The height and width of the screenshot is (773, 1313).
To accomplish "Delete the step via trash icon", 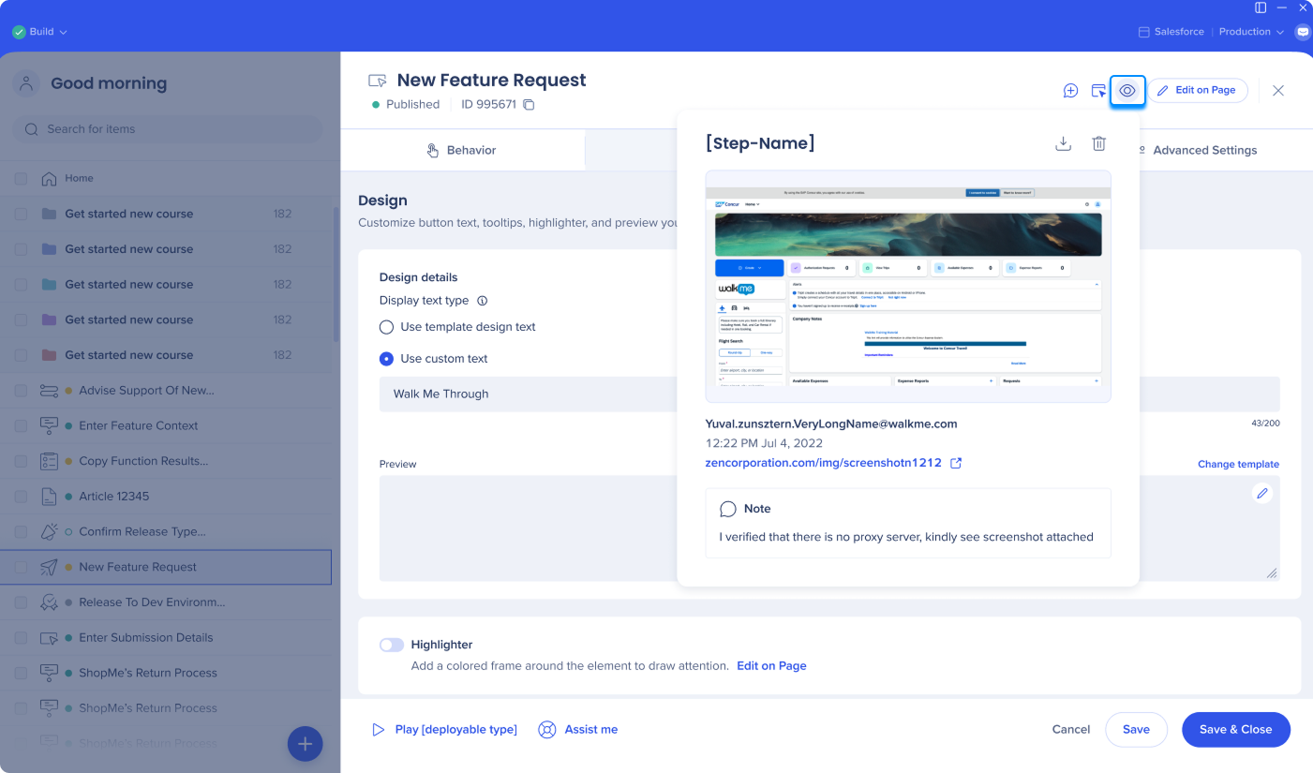I will [x=1099, y=143].
